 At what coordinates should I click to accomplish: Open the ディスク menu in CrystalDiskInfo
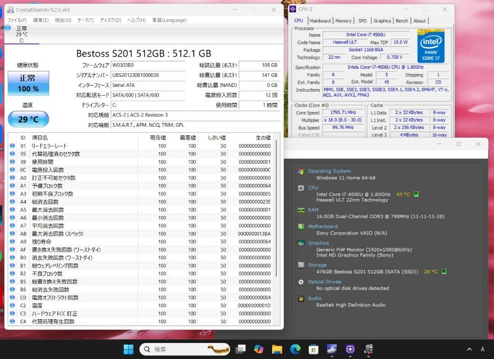[x=108, y=20]
